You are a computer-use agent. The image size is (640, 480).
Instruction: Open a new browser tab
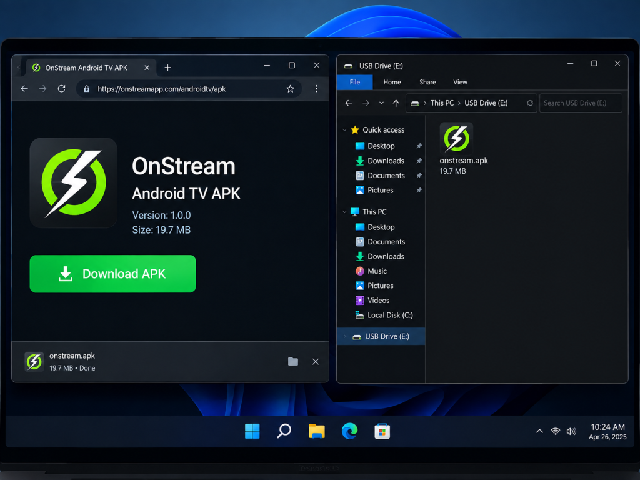(x=167, y=67)
